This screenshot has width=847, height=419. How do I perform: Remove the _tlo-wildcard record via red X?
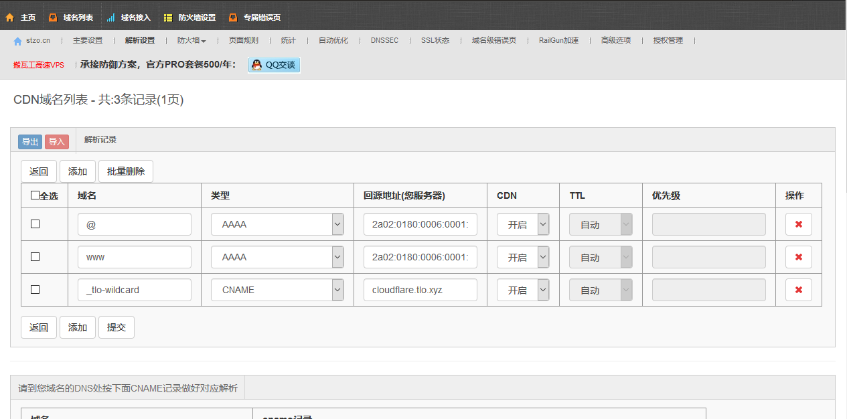point(798,290)
